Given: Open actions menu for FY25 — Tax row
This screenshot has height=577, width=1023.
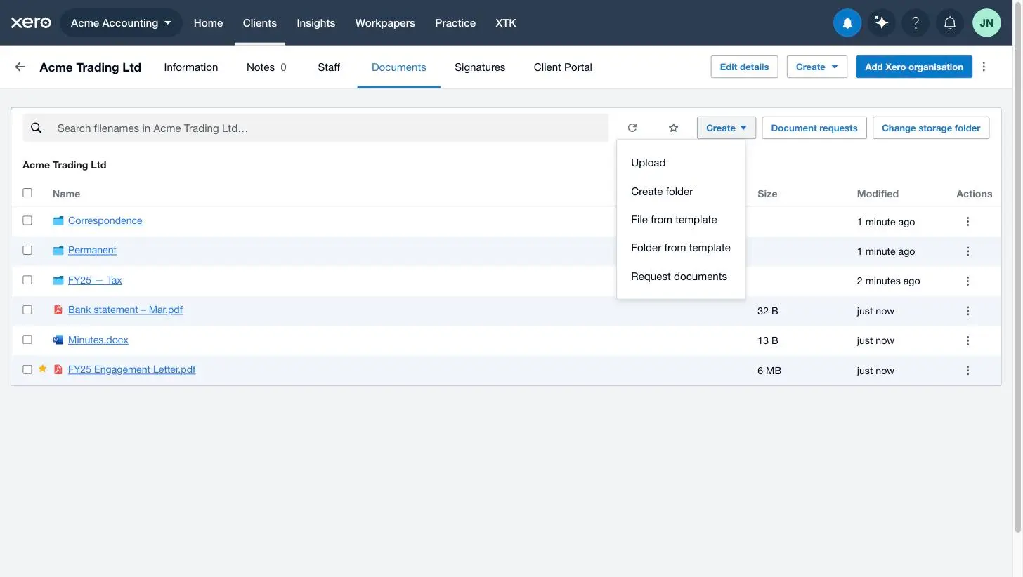Looking at the screenshot, I should tap(967, 281).
